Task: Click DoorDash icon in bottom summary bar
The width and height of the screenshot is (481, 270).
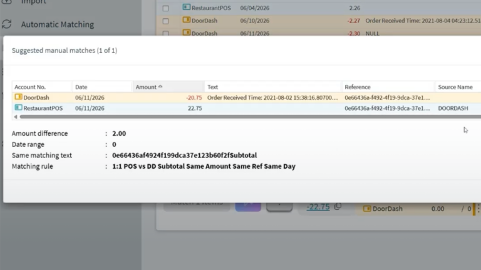Action: click(x=367, y=209)
